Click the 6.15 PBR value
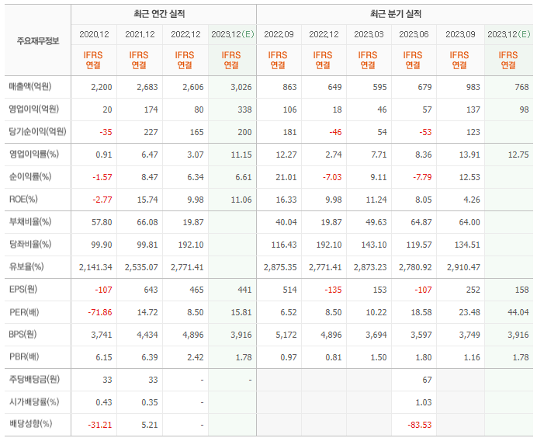The image size is (537, 438). click(x=104, y=357)
